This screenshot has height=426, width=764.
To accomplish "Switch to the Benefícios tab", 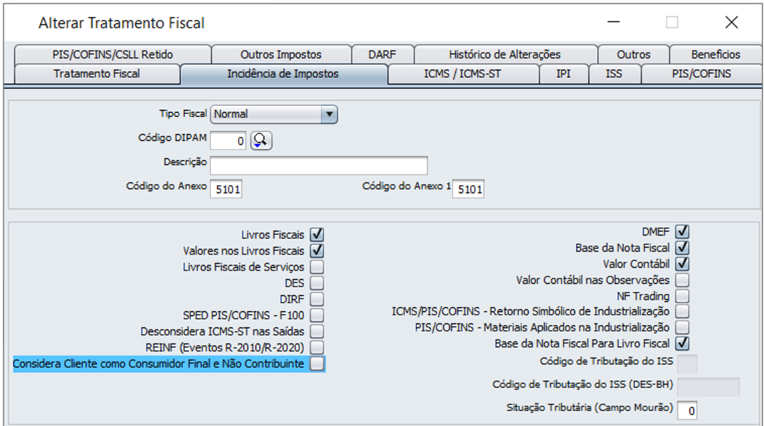I will pyautogui.click(x=715, y=55).
